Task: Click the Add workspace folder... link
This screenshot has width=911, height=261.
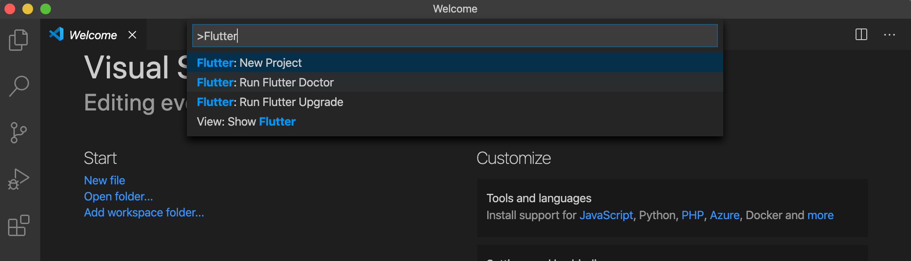Action: point(144,212)
